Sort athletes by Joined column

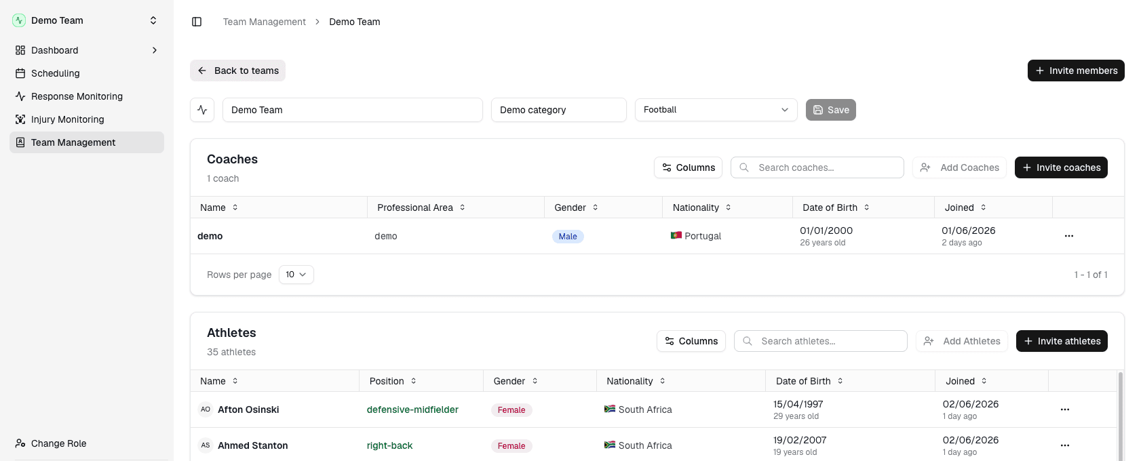tap(967, 381)
